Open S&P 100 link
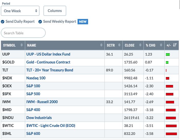The image size is (180, 140). pos(33,86)
